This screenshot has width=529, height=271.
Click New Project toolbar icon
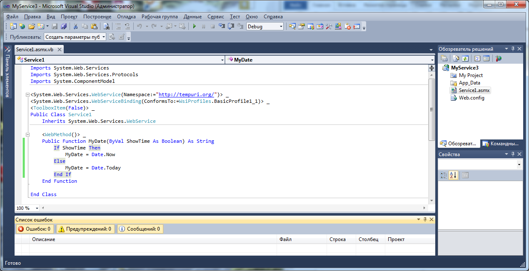coord(13,26)
